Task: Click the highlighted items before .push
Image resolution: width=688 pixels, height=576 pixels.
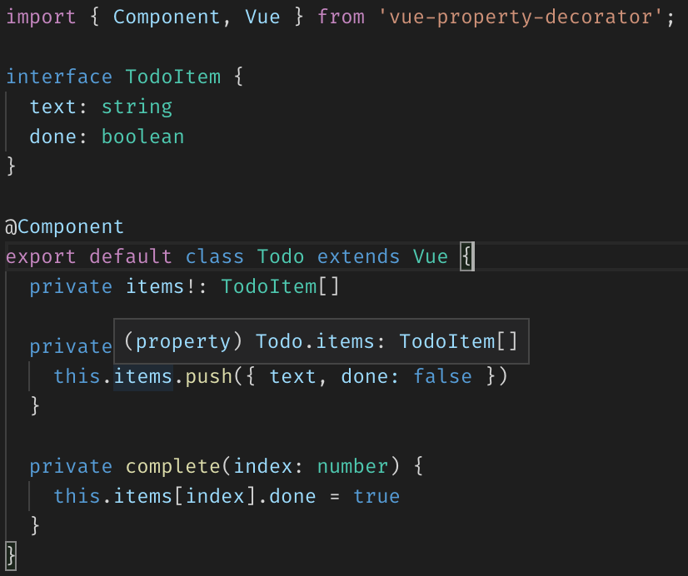Action: pos(142,376)
